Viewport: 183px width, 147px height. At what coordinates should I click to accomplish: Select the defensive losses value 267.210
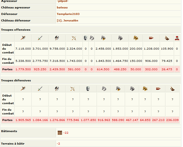(x=158, y=120)
